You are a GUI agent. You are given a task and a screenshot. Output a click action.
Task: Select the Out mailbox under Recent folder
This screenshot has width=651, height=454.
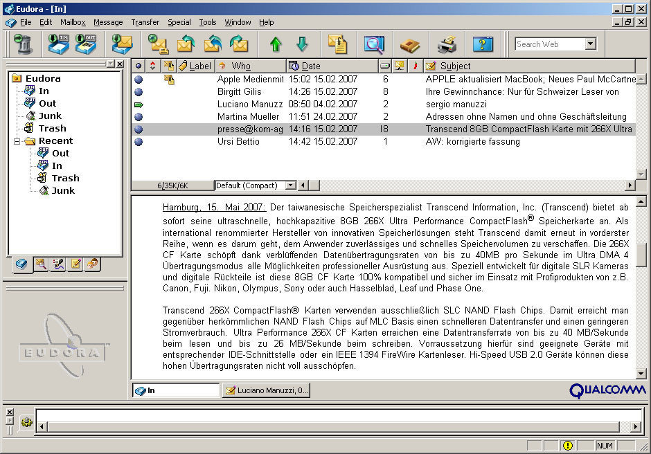61,153
